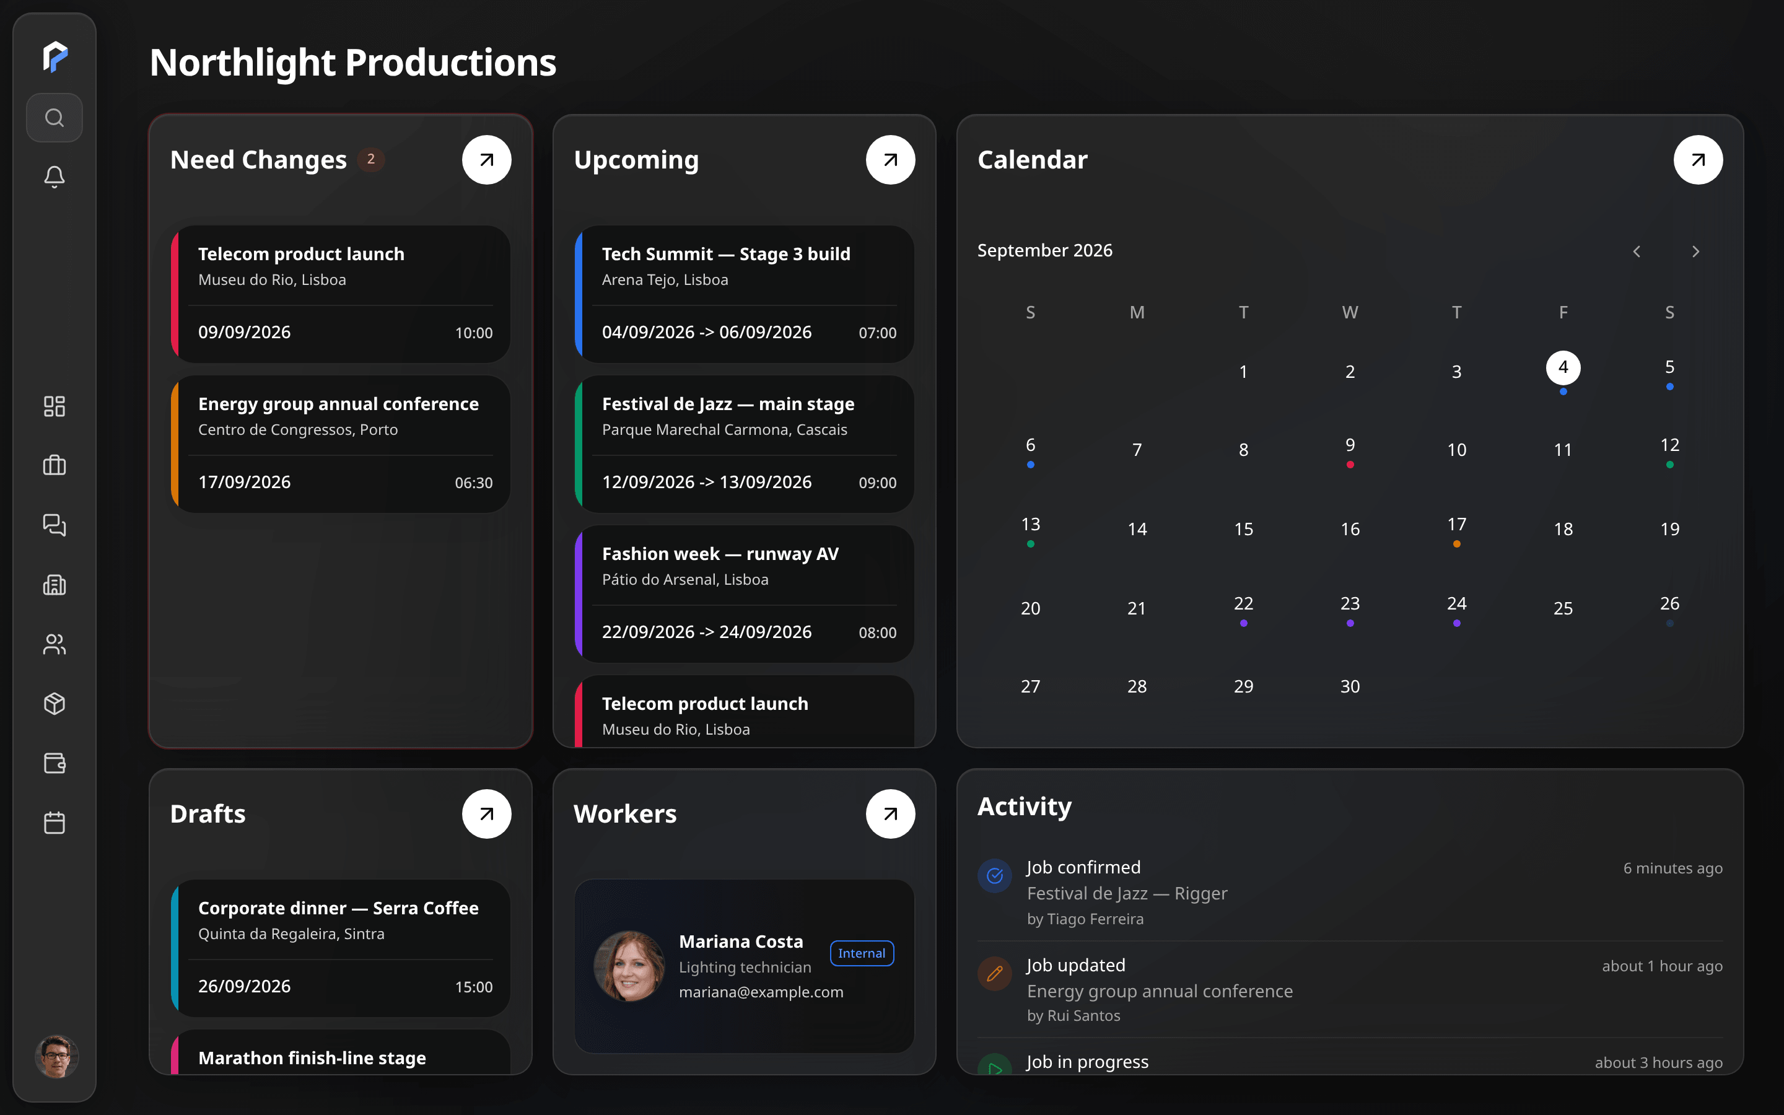The image size is (1784, 1115).
Task: Go to dashboard grid icon
Action: [55, 406]
